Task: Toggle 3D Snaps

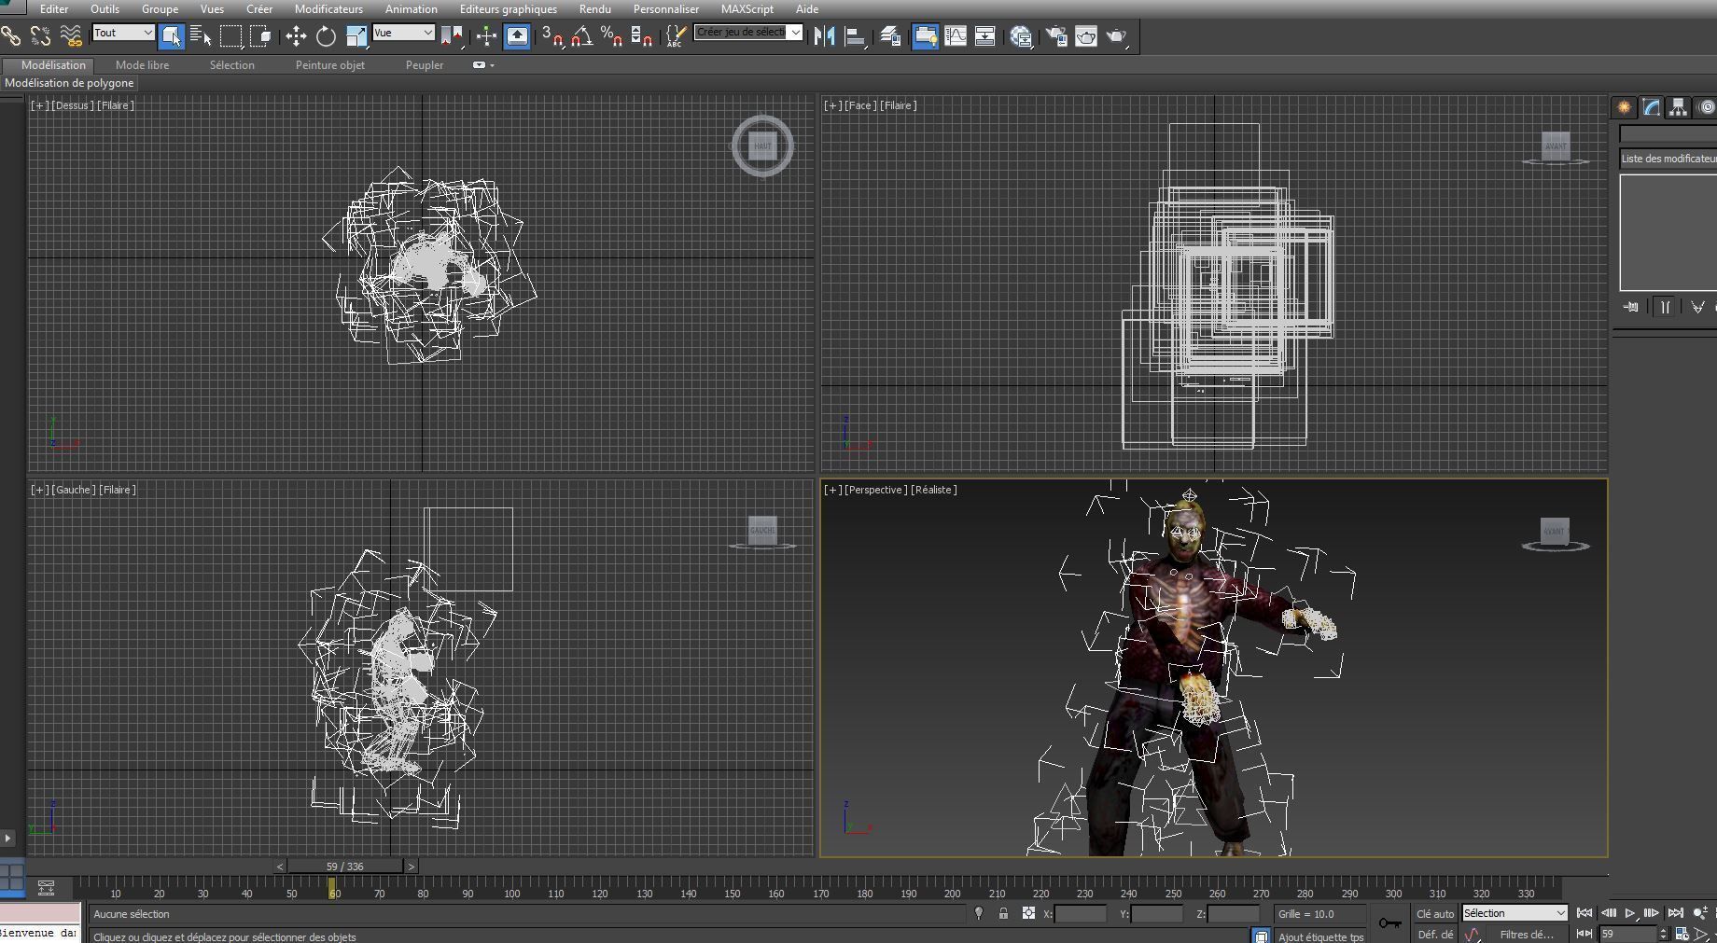Action: coord(552,36)
